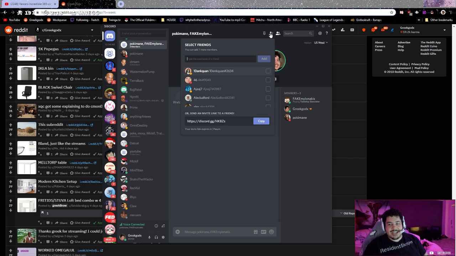
Task: Click the plus upload button in message bar
Action: (x=177, y=232)
